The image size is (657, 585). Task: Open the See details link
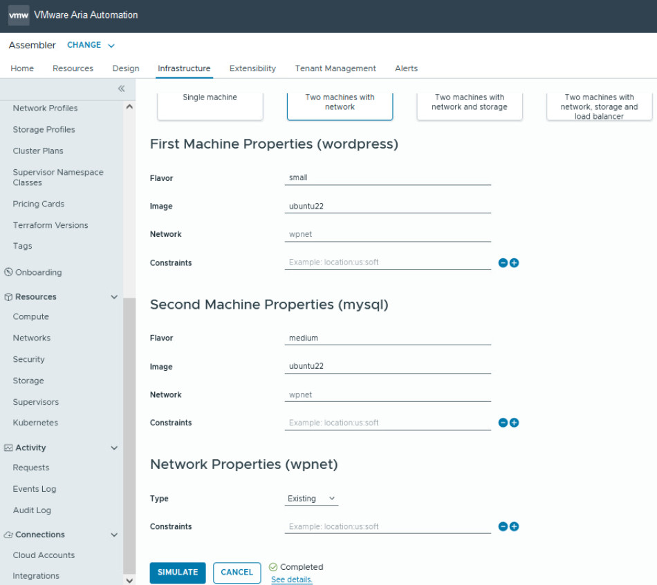pyautogui.click(x=292, y=579)
